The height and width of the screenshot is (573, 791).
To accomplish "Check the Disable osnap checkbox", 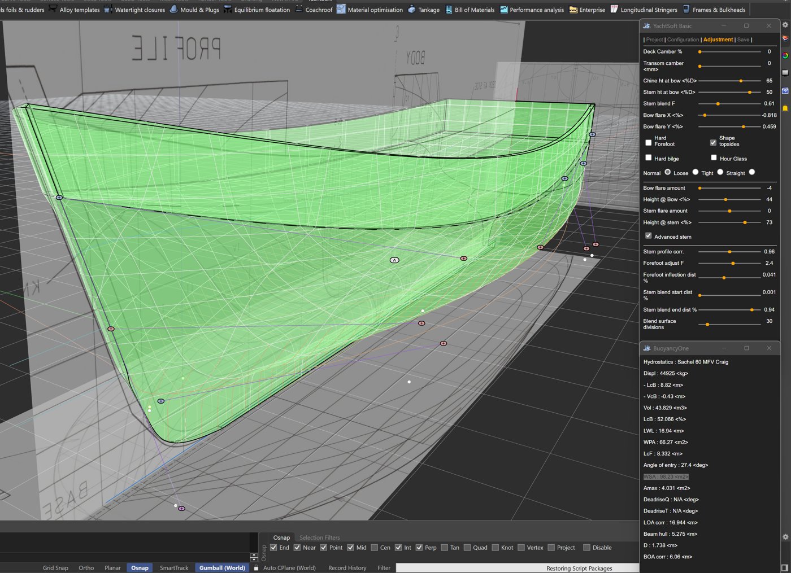I will [587, 548].
